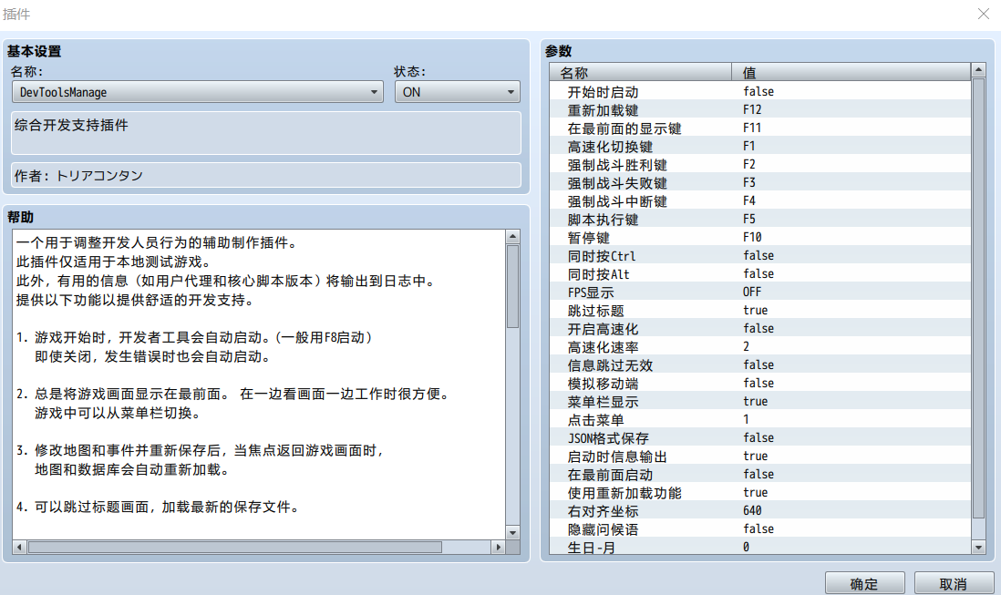Click the 值 column header
This screenshot has height=595, width=1001.
(x=851, y=72)
